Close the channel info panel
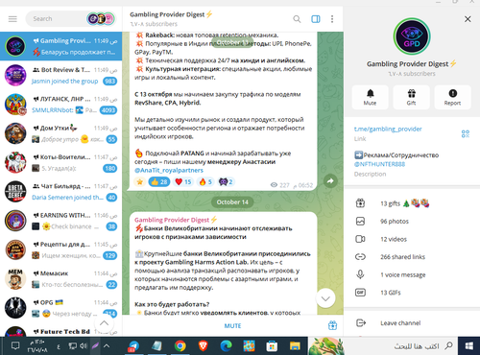This screenshot has width=480, height=355. coord(468,19)
